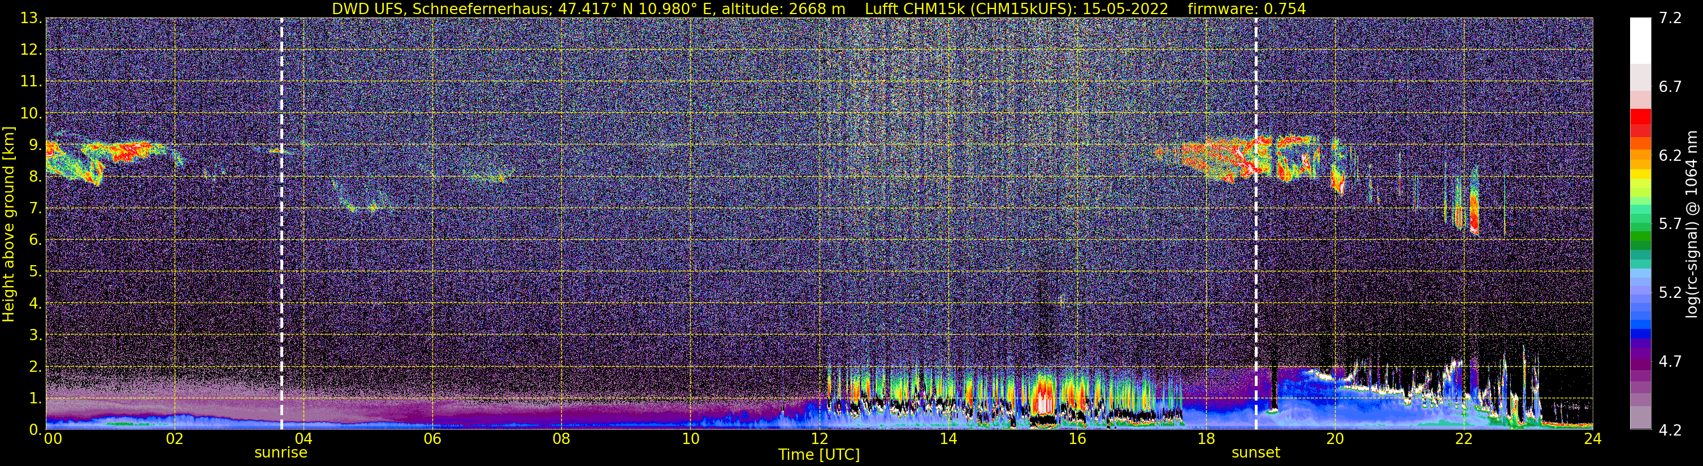
Task: Click the colorbar tick value 4.2
Action: pos(1670,430)
